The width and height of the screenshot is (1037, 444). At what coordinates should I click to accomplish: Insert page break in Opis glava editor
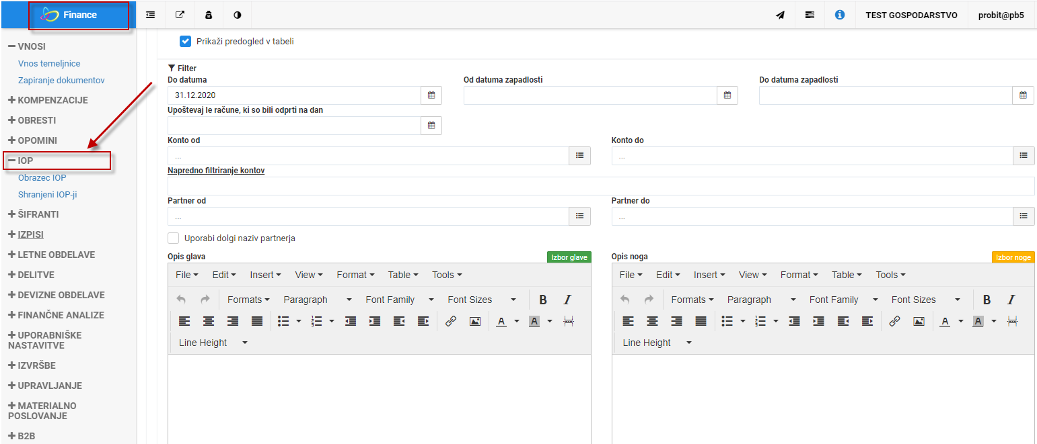[569, 321]
